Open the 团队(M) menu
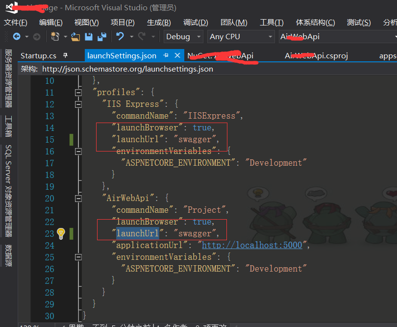Image resolution: width=397 pixels, height=327 pixels. (x=234, y=23)
